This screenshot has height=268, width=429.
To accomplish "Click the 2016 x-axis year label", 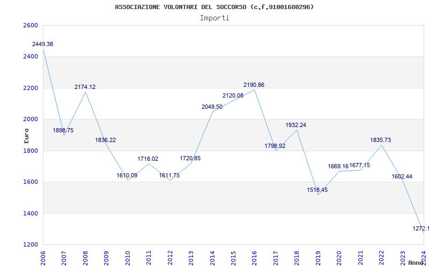I will pos(254,258).
